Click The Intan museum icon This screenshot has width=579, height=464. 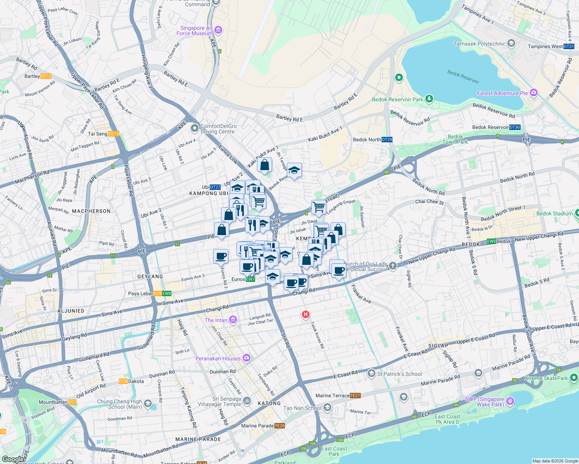coord(233,320)
